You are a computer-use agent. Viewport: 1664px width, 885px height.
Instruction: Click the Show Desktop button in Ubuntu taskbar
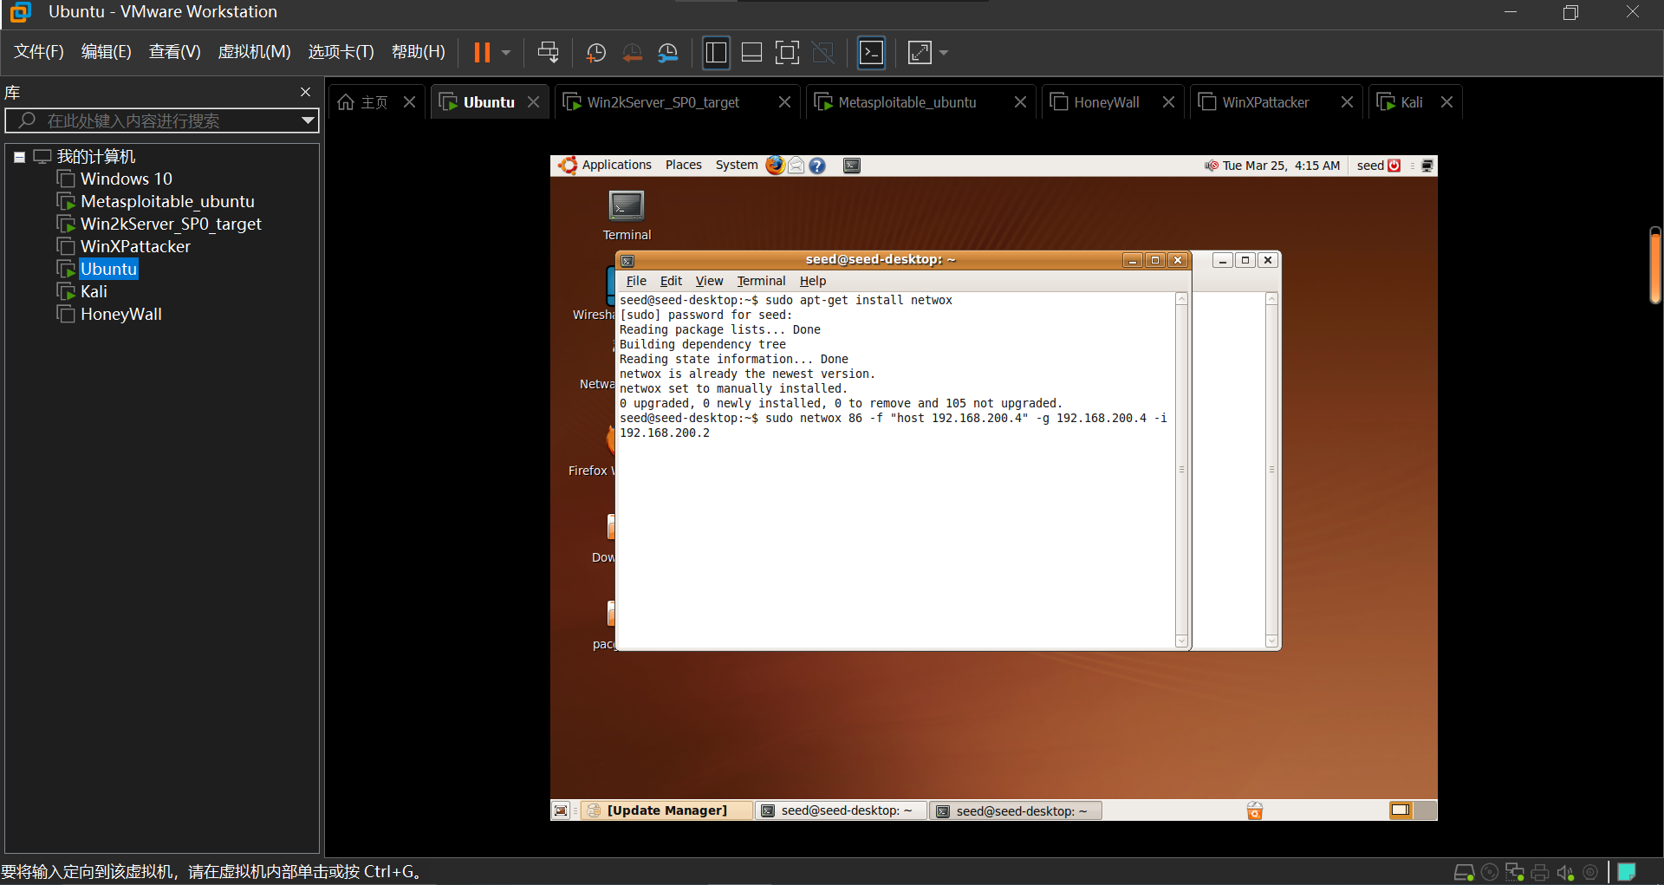pyautogui.click(x=561, y=810)
